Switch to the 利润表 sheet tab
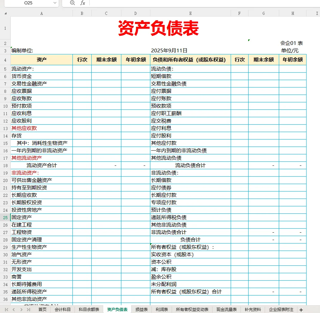Screen dimensions: 320x313 click(x=162, y=310)
